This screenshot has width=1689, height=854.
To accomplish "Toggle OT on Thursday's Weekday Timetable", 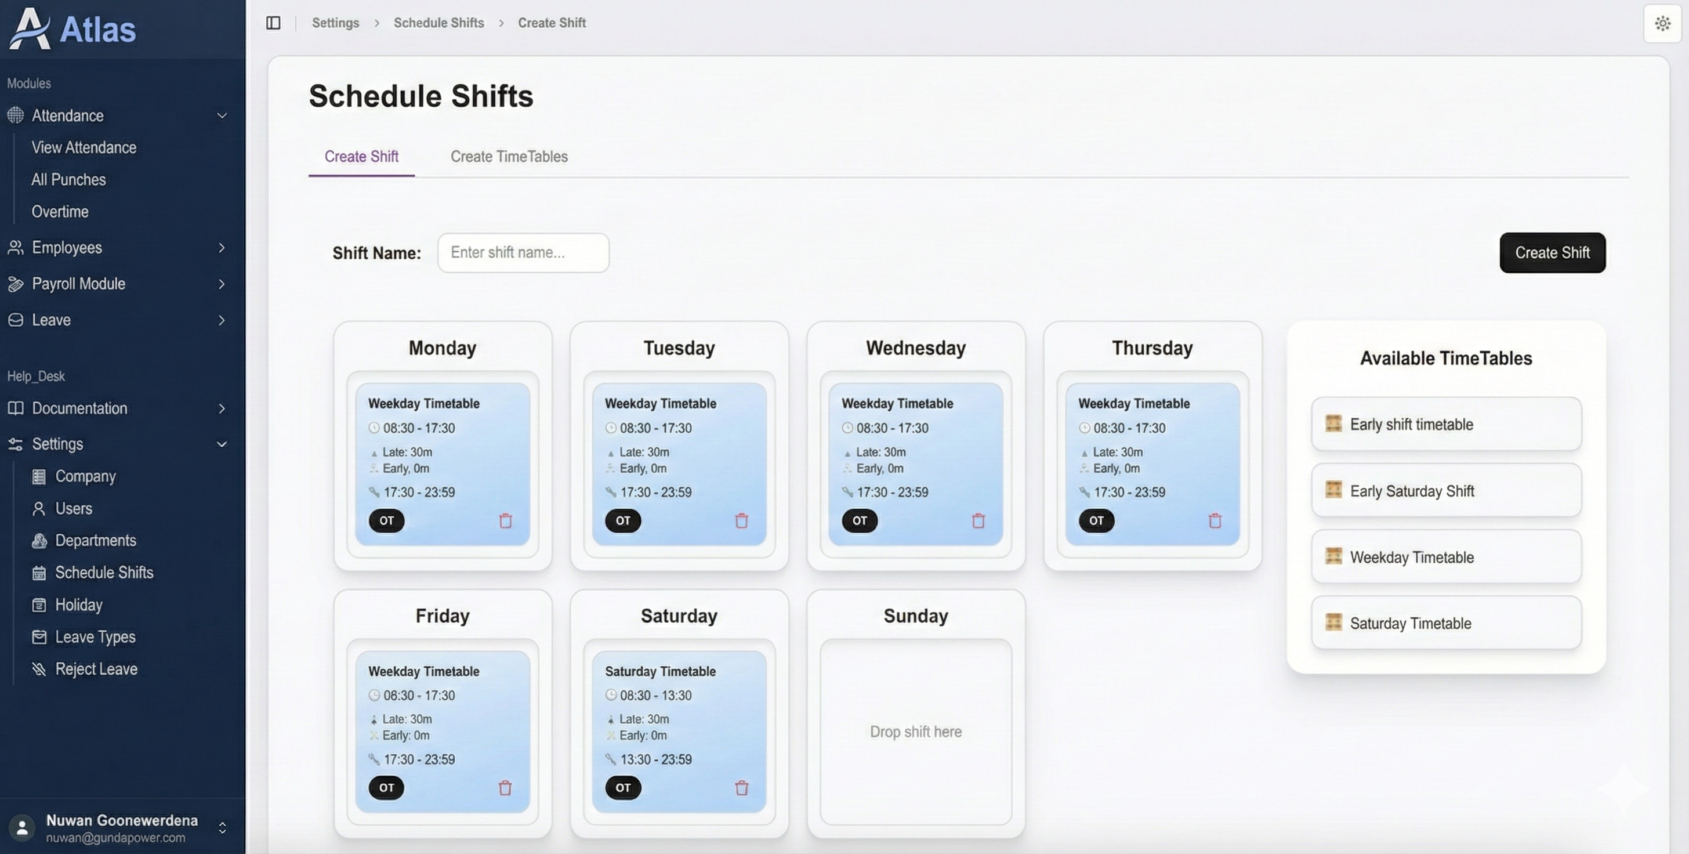I will pyautogui.click(x=1096, y=520).
